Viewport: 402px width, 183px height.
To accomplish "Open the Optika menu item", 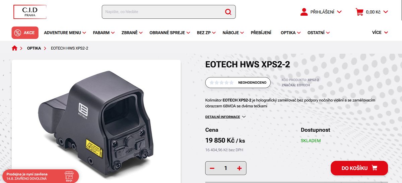I will [291, 33].
